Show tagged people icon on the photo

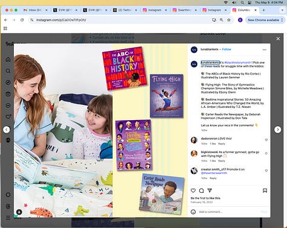[x=19, y=212]
